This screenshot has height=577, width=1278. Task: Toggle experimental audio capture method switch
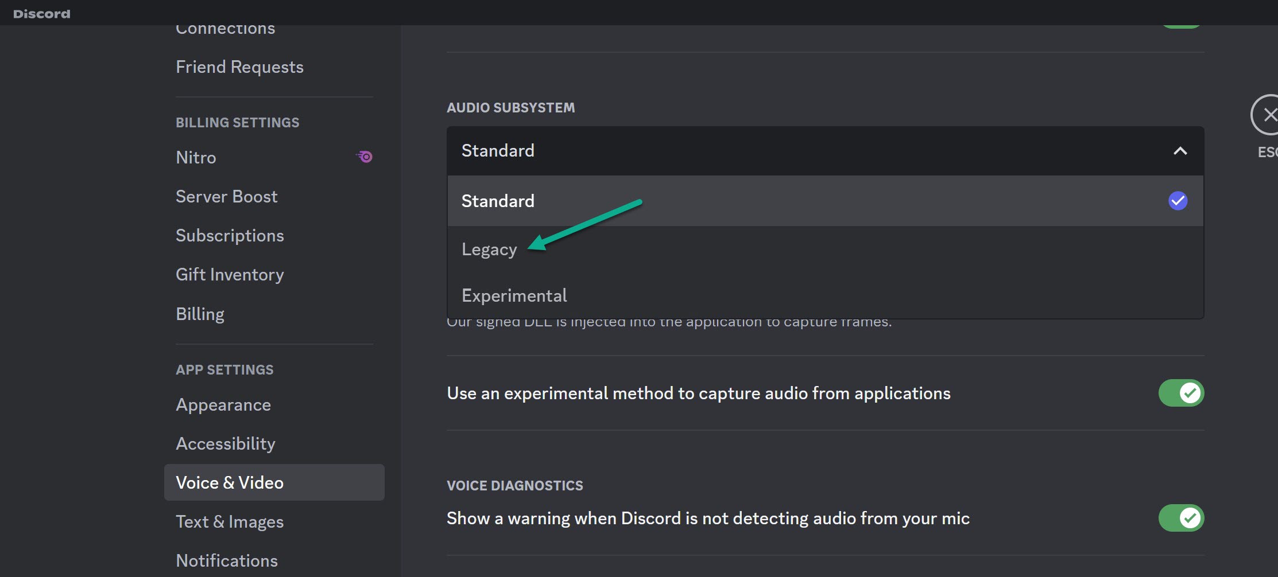[1181, 393]
